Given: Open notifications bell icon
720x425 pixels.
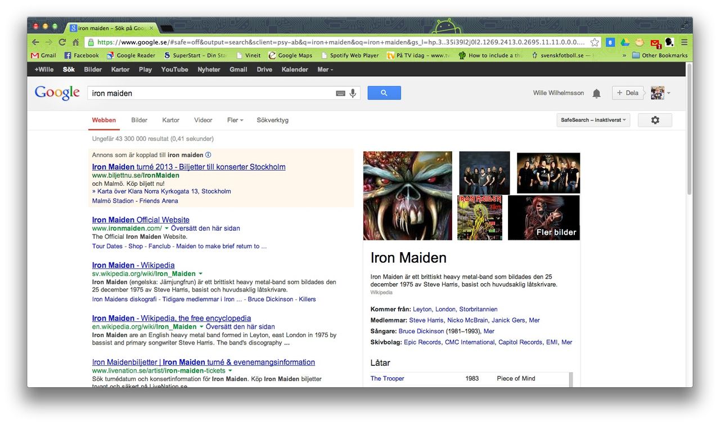Looking at the screenshot, I should tap(596, 93).
